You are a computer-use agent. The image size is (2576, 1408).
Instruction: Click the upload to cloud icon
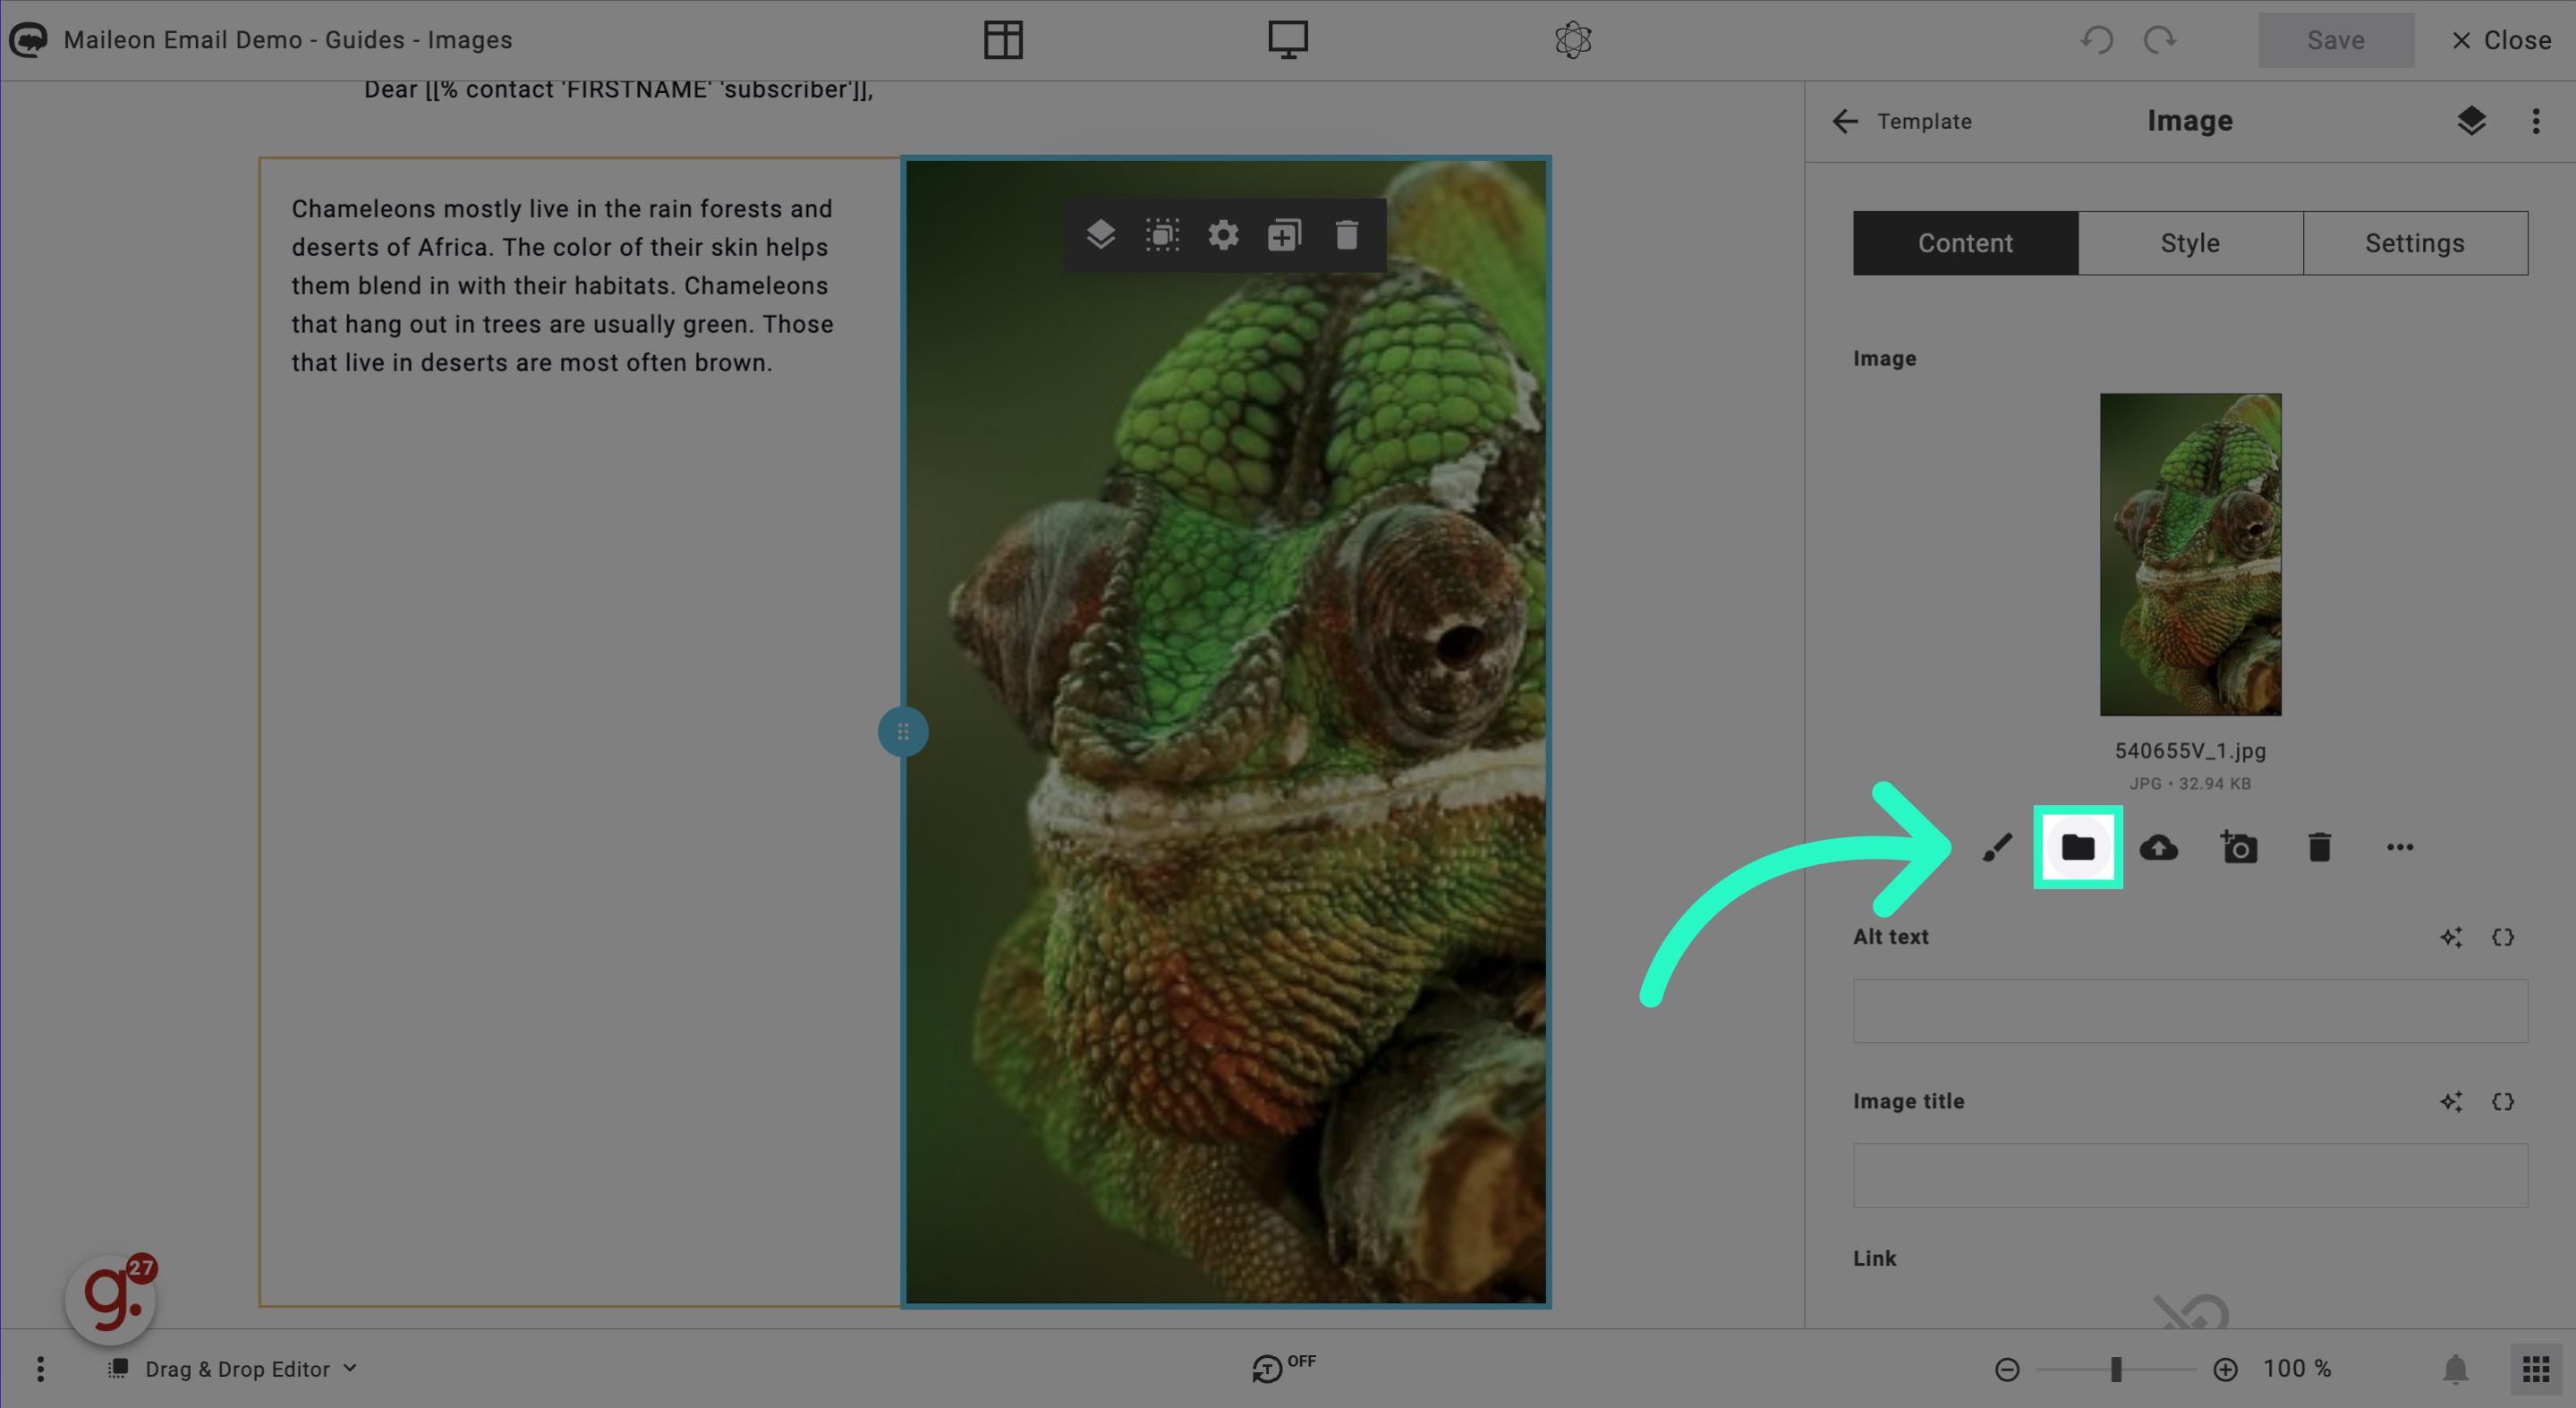pos(2158,848)
